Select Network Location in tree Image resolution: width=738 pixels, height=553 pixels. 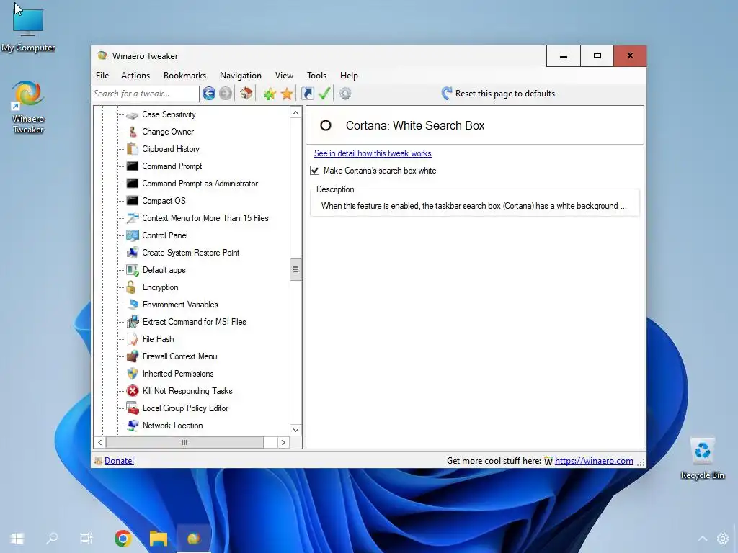click(173, 426)
